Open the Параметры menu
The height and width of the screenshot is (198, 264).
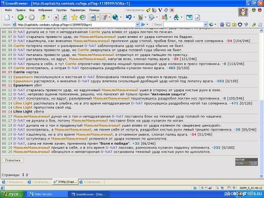(78, 10)
